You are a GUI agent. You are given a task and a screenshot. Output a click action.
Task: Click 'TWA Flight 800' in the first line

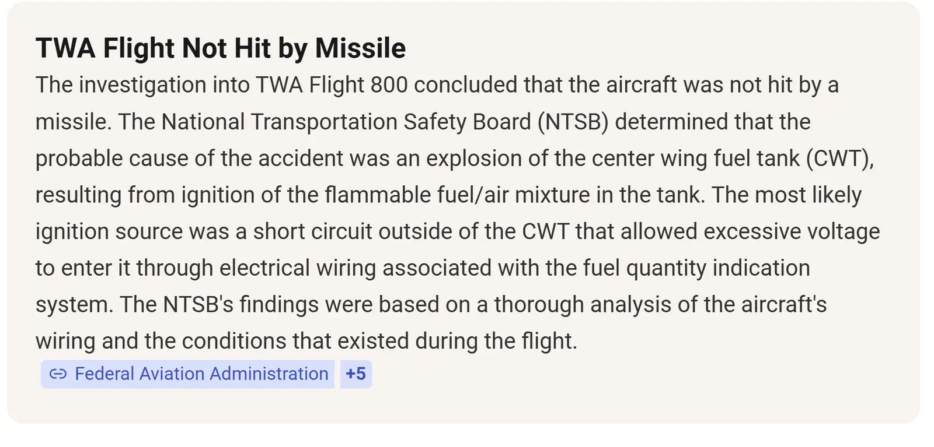click(x=332, y=85)
